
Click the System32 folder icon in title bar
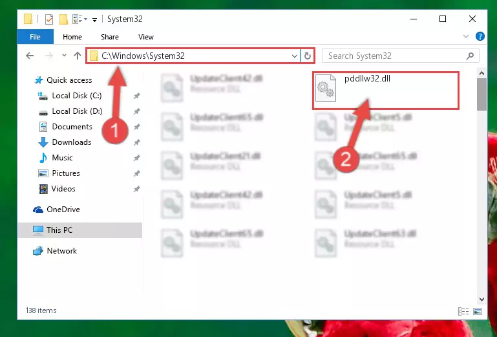tap(28, 19)
